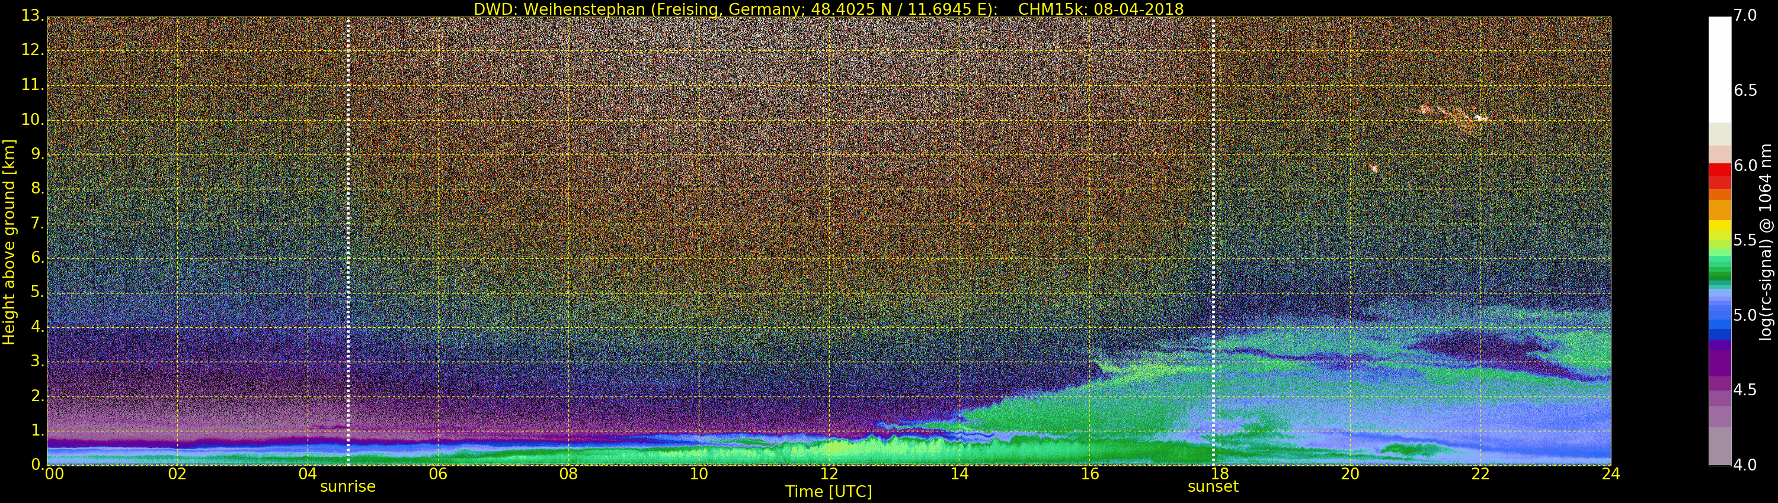
Task: Click the colorbar tick value 5.0
Action: click(1745, 315)
